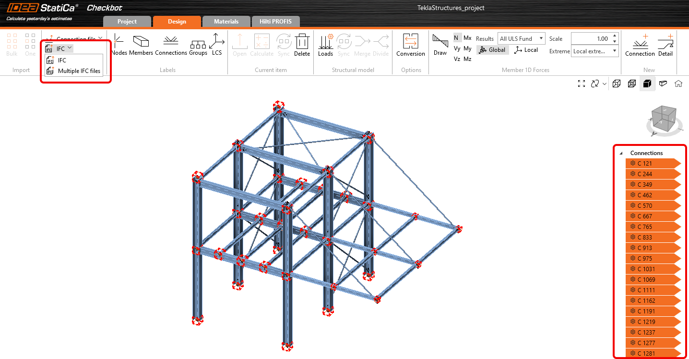This screenshot has height=359, width=689.
Task: Open the LCS labels tool
Action: (x=217, y=45)
